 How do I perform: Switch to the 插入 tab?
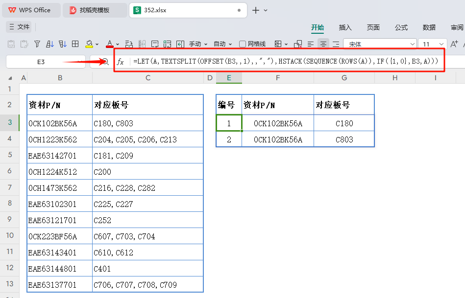coord(345,27)
